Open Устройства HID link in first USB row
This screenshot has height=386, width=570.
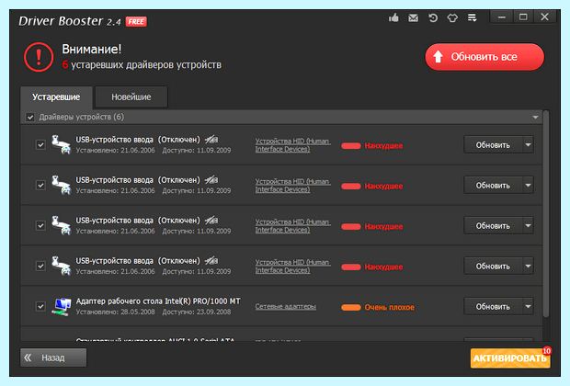click(293, 144)
